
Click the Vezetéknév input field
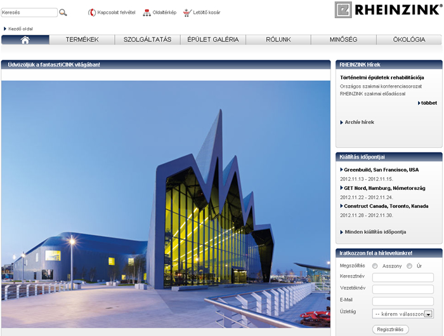[x=403, y=289]
